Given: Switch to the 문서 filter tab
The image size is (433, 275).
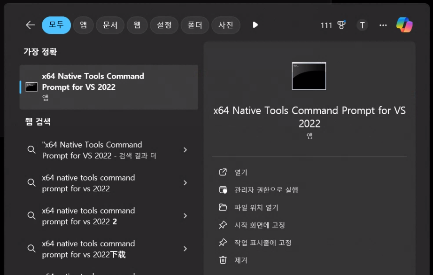Looking at the screenshot, I should (x=110, y=25).
